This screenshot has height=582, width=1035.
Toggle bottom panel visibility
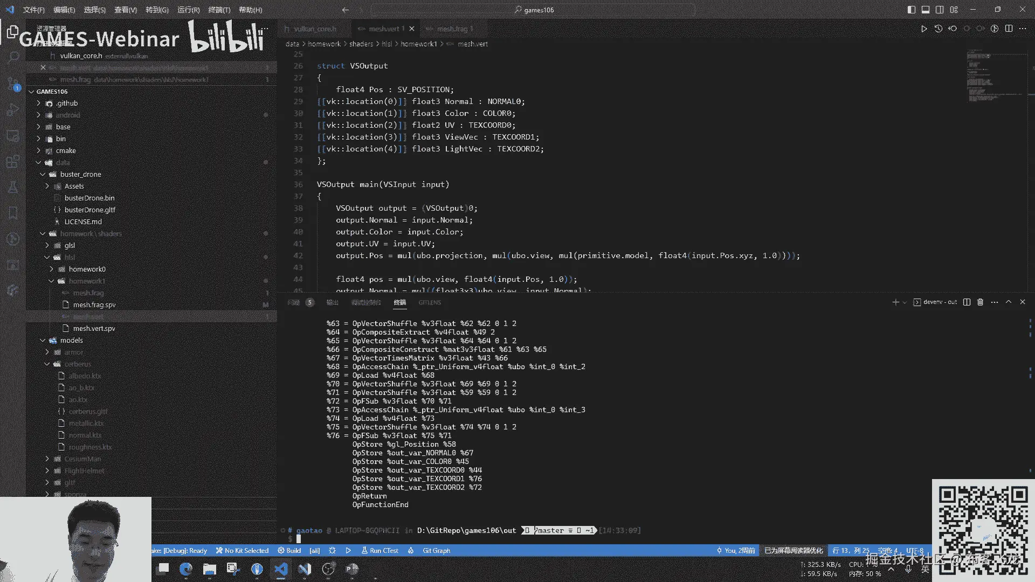pos(926,10)
